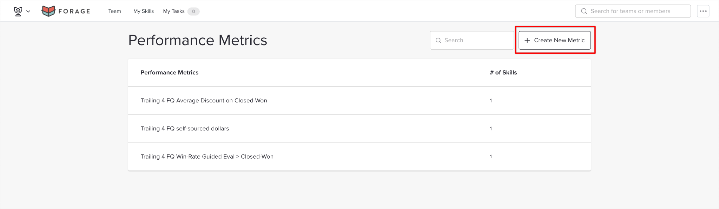Image resolution: width=719 pixels, height=209 pixels.
Task: Click the My Tasks count badge
Action: (193, 12)
